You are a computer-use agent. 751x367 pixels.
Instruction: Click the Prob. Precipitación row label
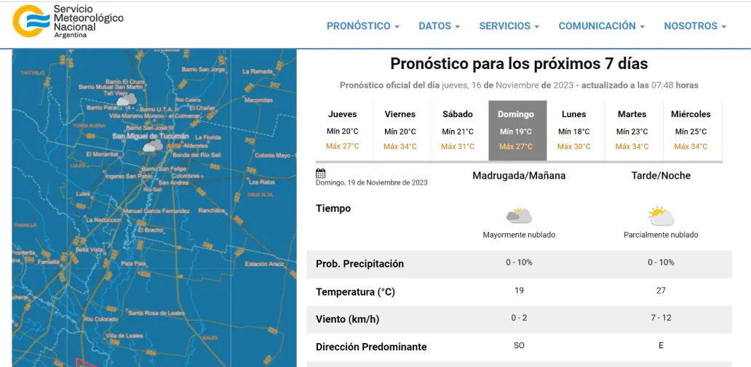click(359, 264)
